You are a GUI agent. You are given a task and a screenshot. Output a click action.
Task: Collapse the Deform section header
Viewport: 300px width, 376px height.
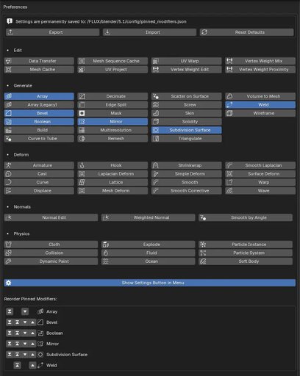coord(21,155)
